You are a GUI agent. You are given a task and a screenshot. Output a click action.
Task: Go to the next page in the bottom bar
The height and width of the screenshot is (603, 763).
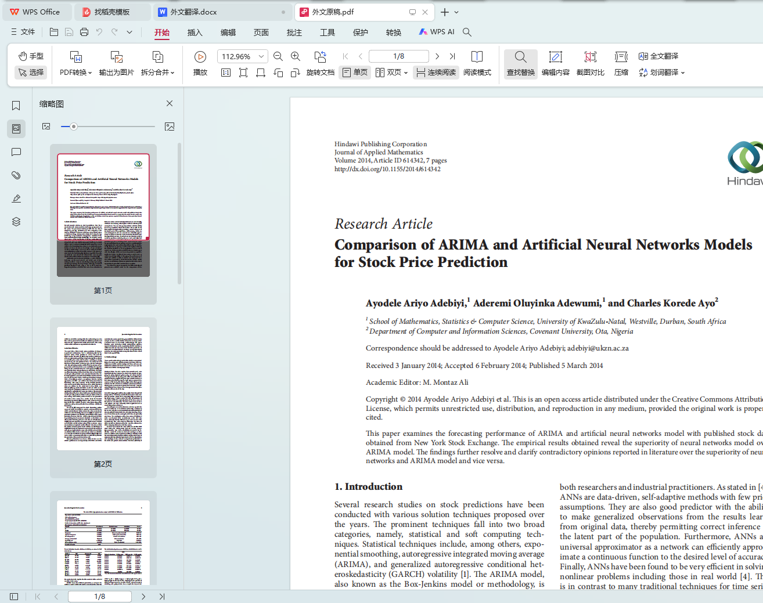(143, 597)
